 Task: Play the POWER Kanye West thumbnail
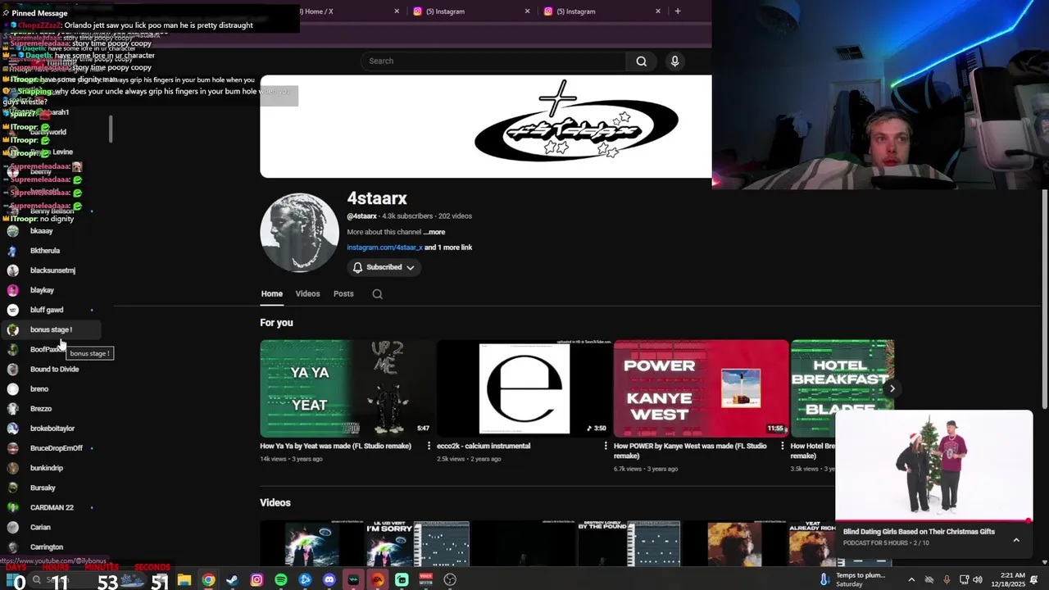click(x=702, y=388)
